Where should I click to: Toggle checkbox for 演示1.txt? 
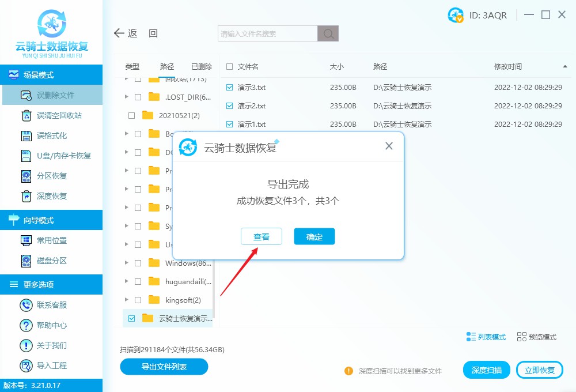point(230,125)
